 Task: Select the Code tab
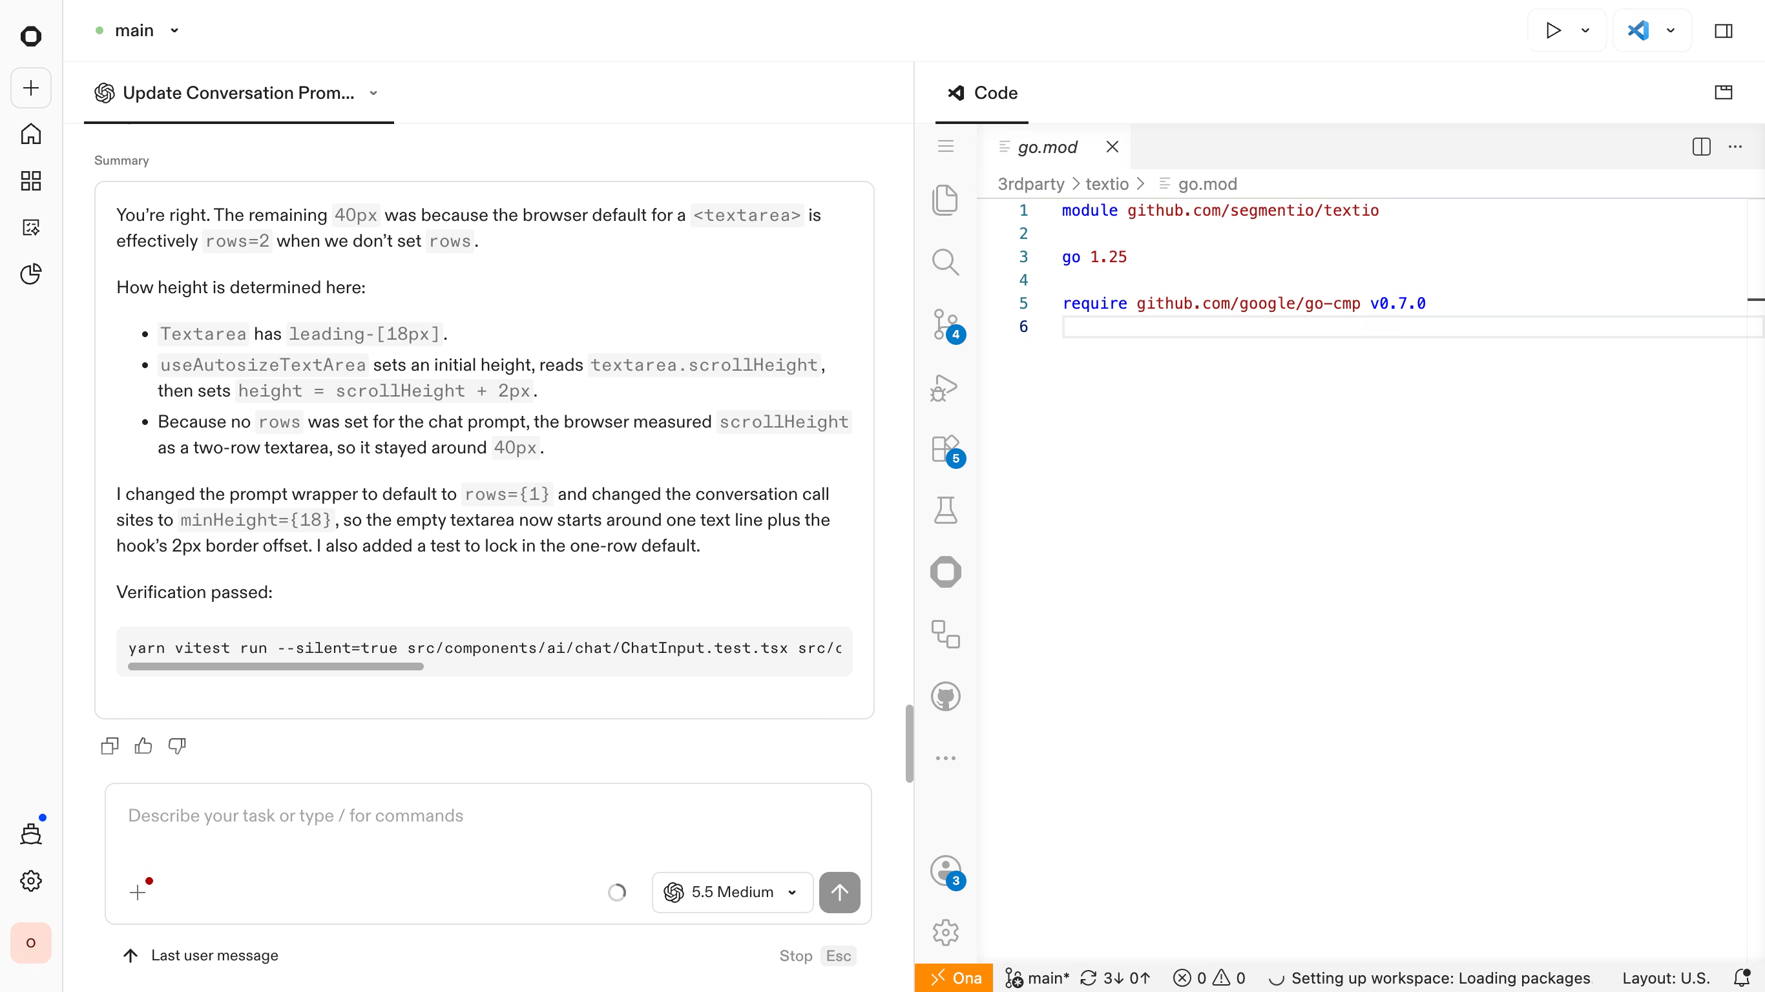pyautogui.click(x=982, y=93)
